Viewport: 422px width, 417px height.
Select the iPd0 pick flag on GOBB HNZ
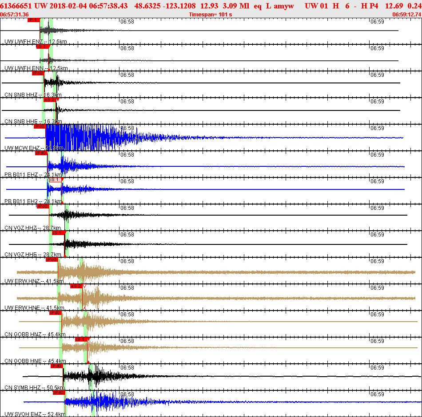click(x=56, y=313)
